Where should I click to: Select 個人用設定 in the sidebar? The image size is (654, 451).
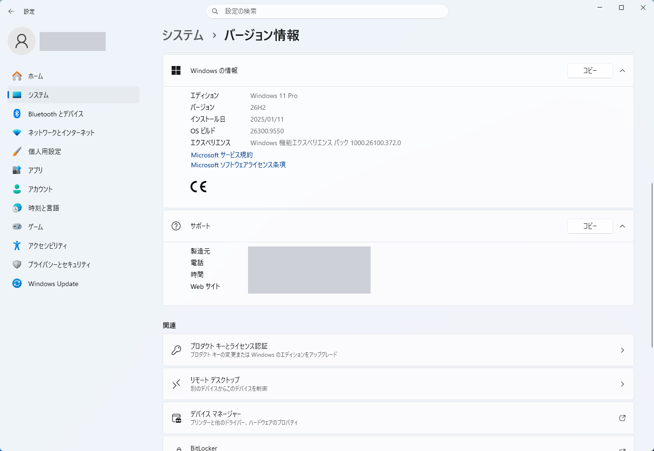pyautogui.click(x=74, y=151)
